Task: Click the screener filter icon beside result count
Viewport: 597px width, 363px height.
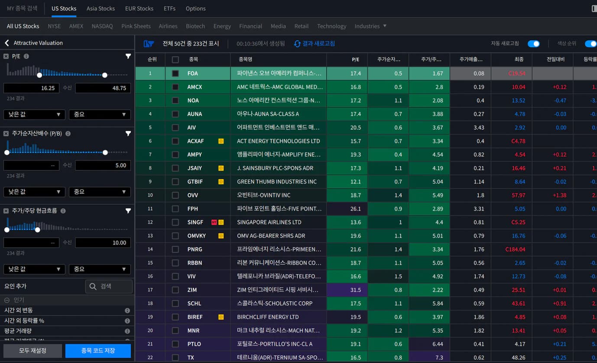Action: point(149,44)
